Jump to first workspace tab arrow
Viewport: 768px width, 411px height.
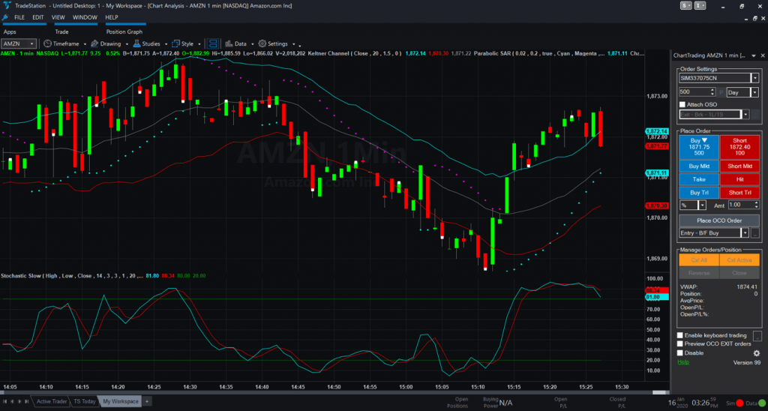(6, 402)
